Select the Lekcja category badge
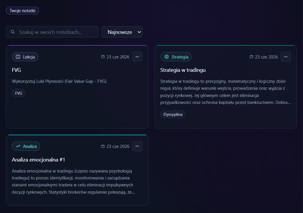The image size is (303, 213). (x=25, y=57)
